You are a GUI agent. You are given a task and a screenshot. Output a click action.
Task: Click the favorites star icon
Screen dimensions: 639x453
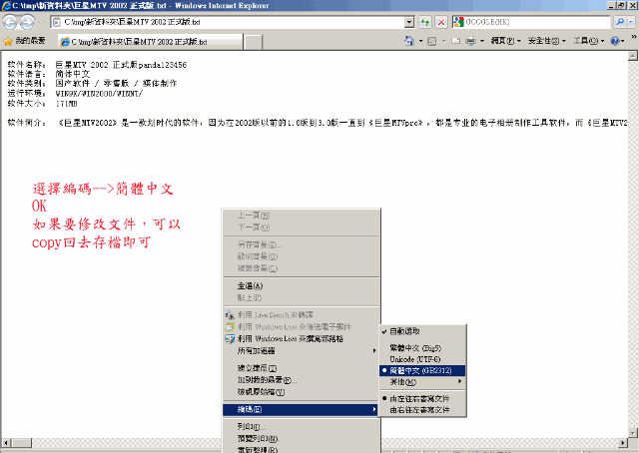(8, 42)
